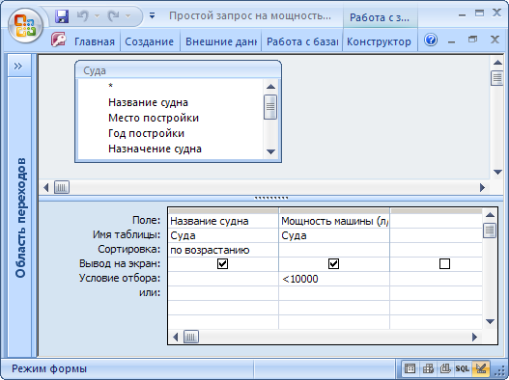
Task: Check Вывод на экран in the empty third column
Action: click(x=444, y=264)
